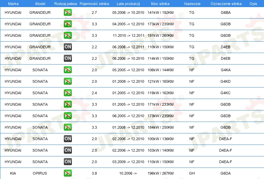Click the petrol icon in the Sonata 184kW / 250KM row
This screenshot has width=264, height=179.
click(x=68, y=127)
